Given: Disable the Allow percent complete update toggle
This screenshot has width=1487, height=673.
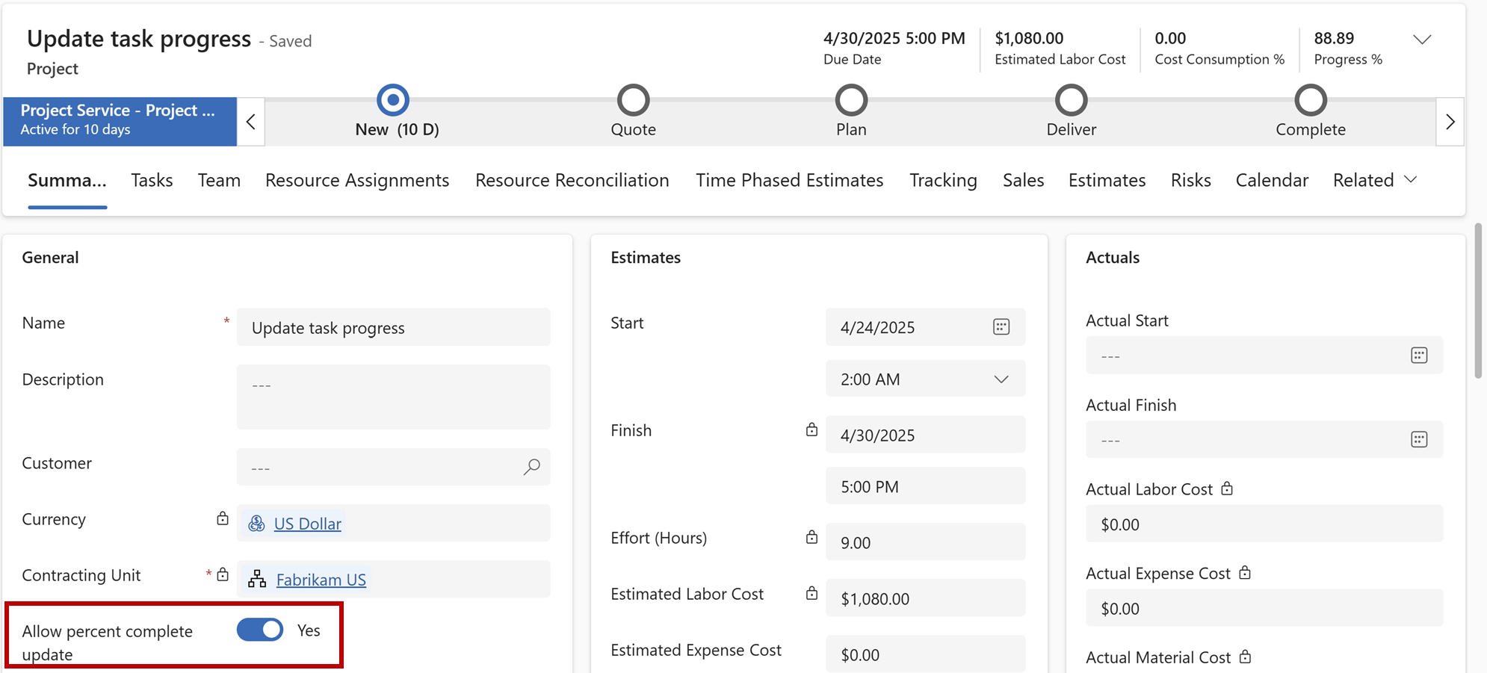Looking at the screenshot, I should click(x=259, y=630).
